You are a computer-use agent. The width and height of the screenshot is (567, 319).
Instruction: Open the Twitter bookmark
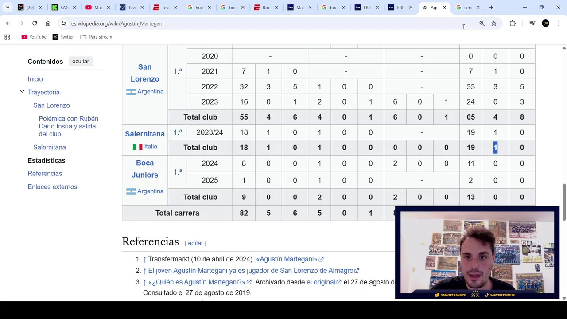pos(63,37)
